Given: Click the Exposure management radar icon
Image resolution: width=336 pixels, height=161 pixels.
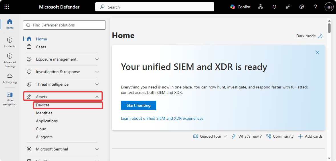Looking at the screenshot, I should click(x=29, y=59).
